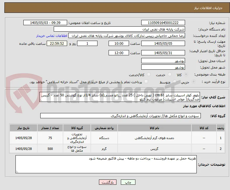Click the resize handle of buyer notes box
Screen dimensions: 230x190
click(x=17, y=172)
